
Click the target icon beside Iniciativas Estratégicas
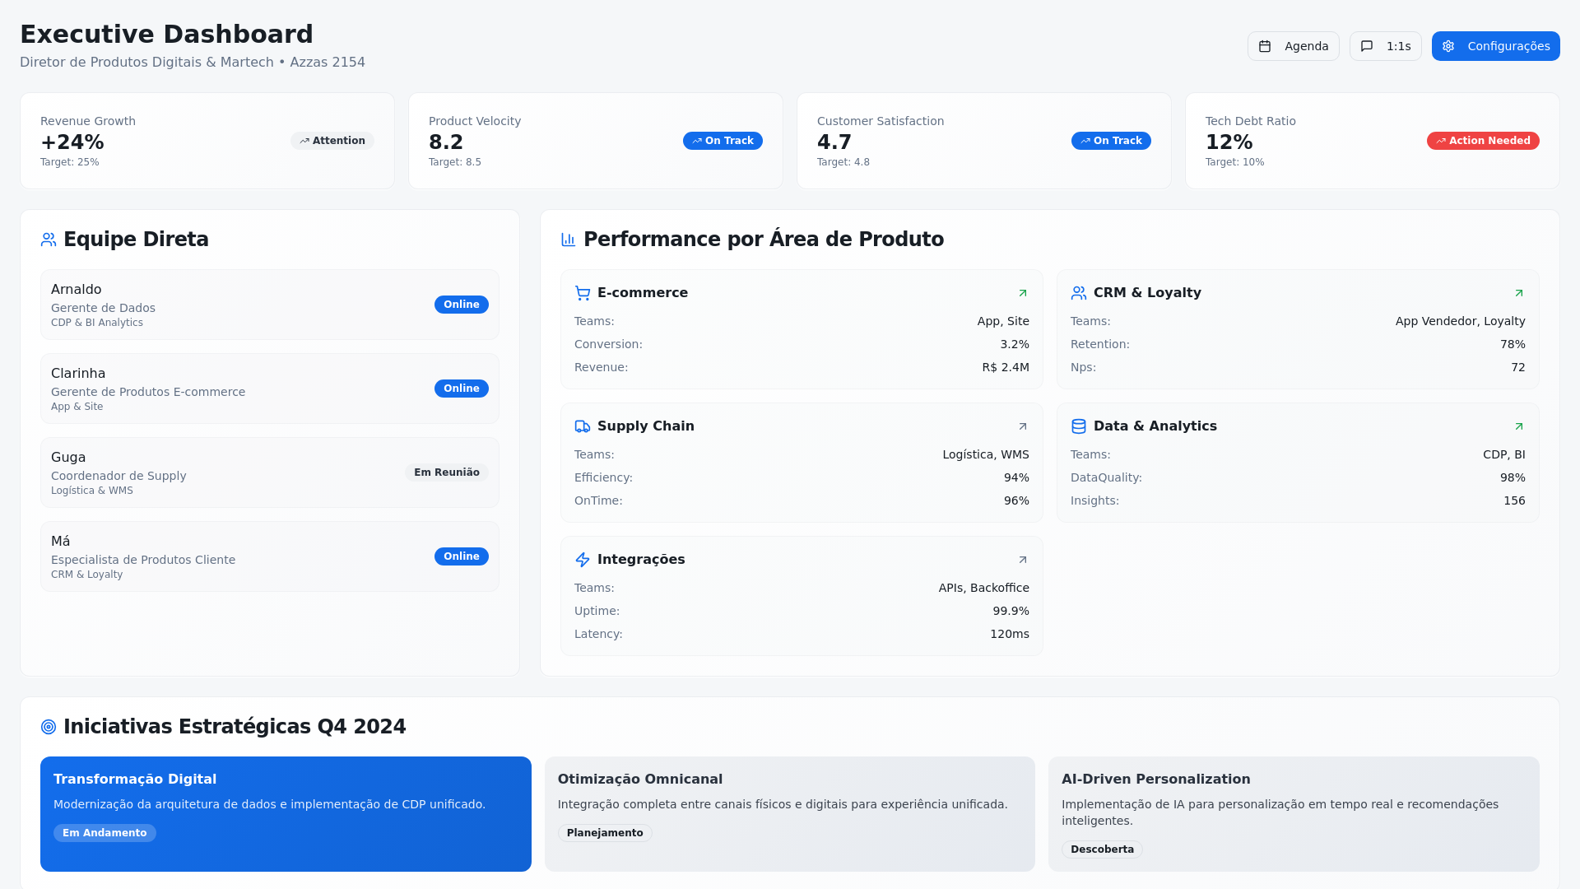coord(49,727)
